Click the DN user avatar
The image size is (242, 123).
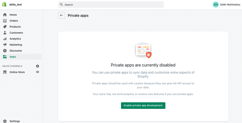pyautogui.click(x=216, y=5)
